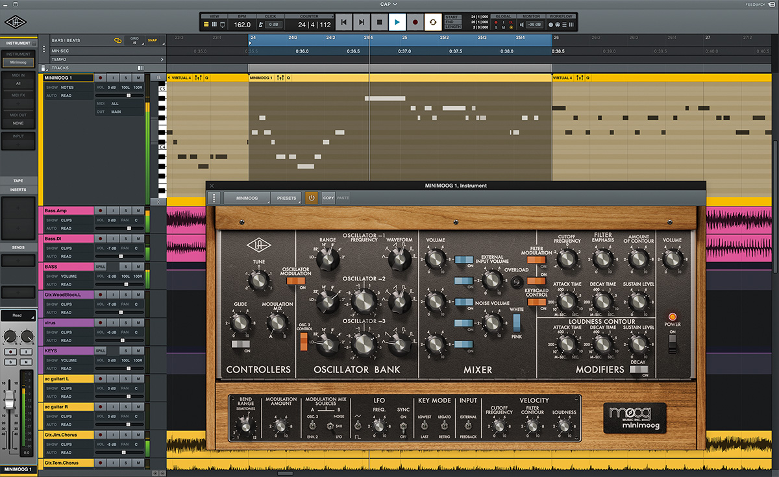Arm recording with the transport record button
The image size is (779, 477).
[415, 22]
